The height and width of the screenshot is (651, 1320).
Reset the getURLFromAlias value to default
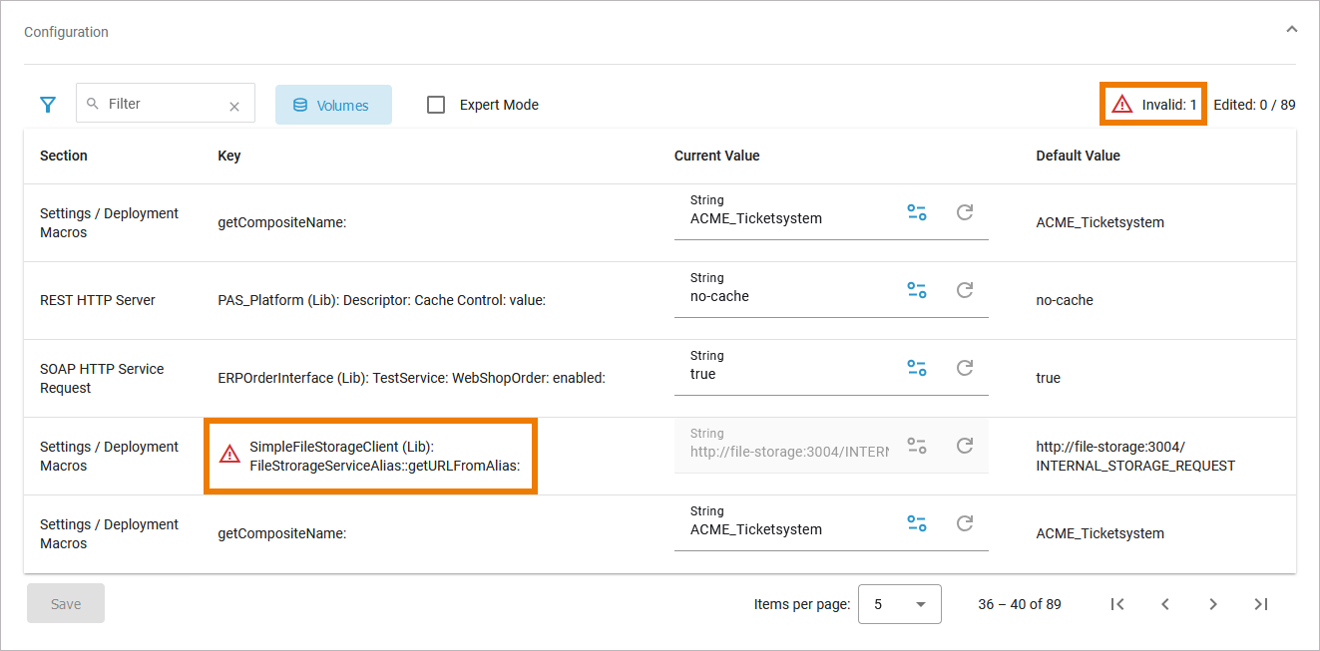965,446
